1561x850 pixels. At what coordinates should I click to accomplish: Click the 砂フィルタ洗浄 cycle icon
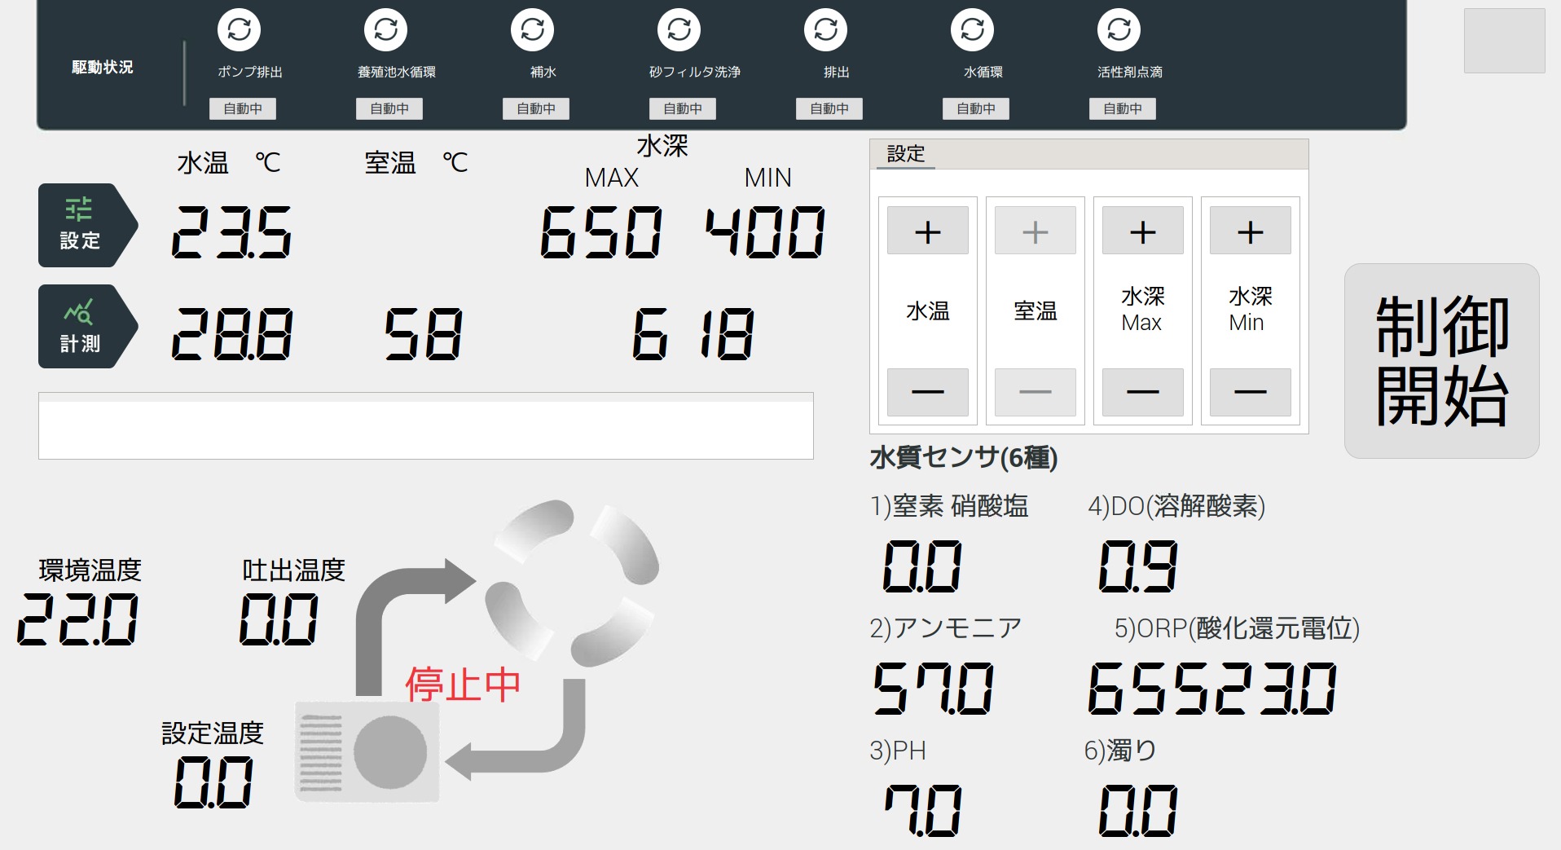(x=679, y=30)
